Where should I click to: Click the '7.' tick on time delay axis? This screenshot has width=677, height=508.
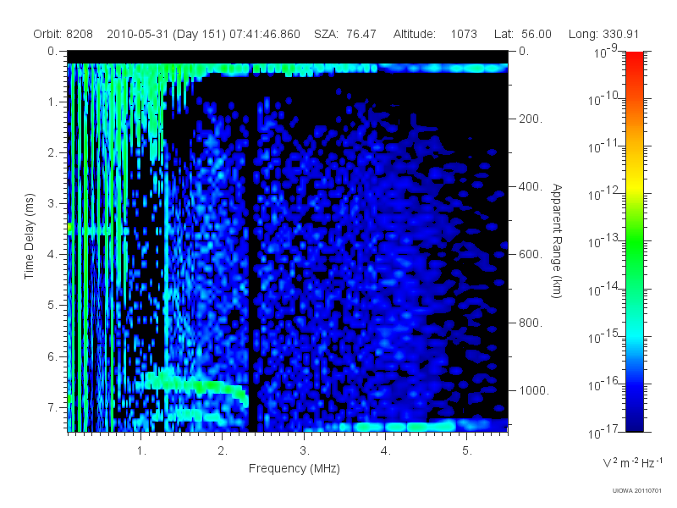point(52,407)
